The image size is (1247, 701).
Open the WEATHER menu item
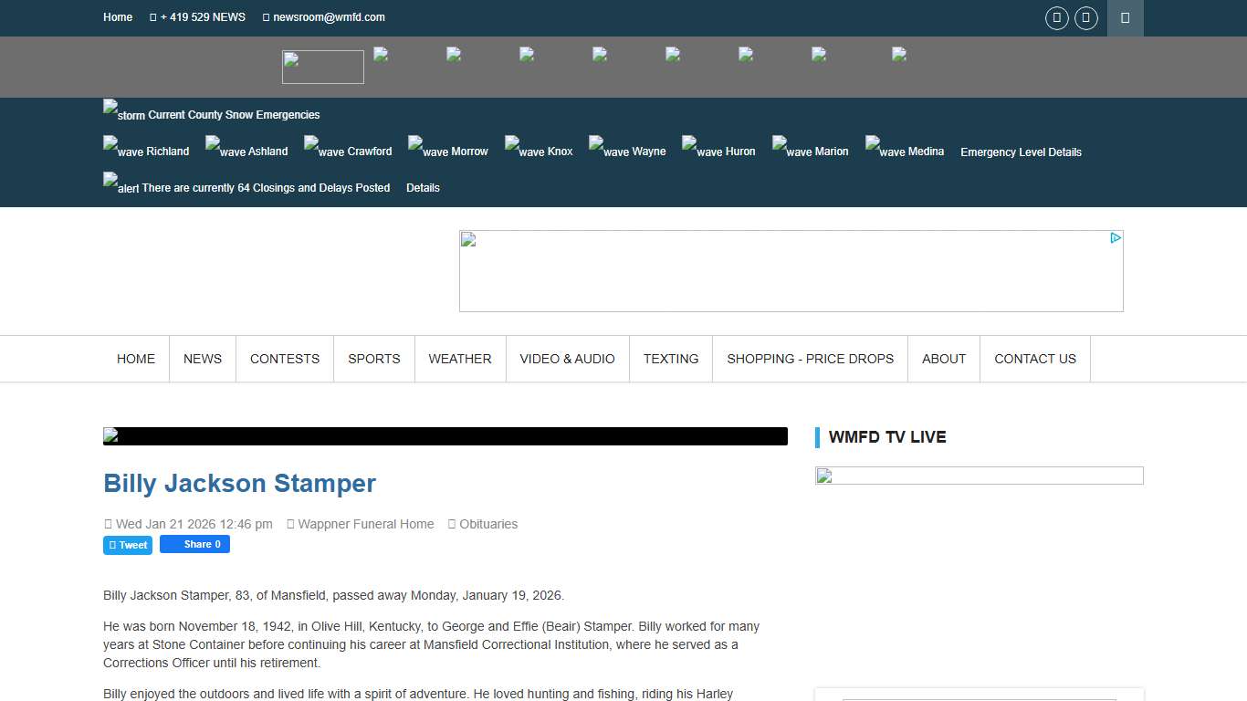click(x=460, y=359)
